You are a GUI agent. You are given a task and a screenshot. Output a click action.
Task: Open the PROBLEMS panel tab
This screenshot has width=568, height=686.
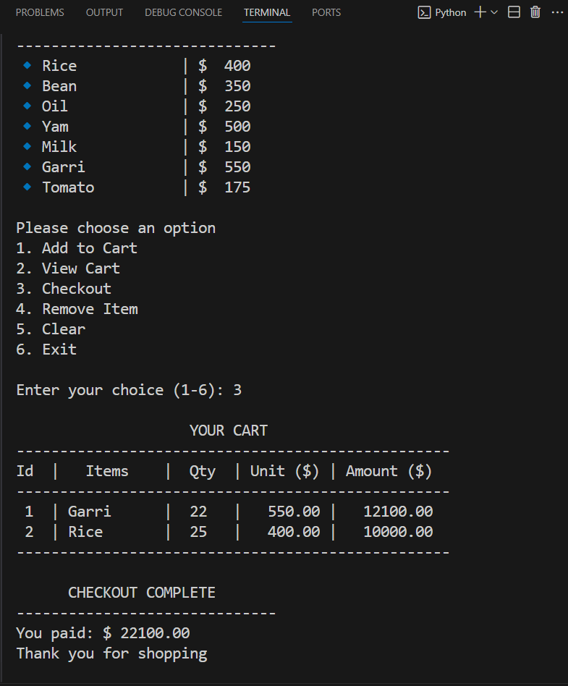click(x=40, y=13)
